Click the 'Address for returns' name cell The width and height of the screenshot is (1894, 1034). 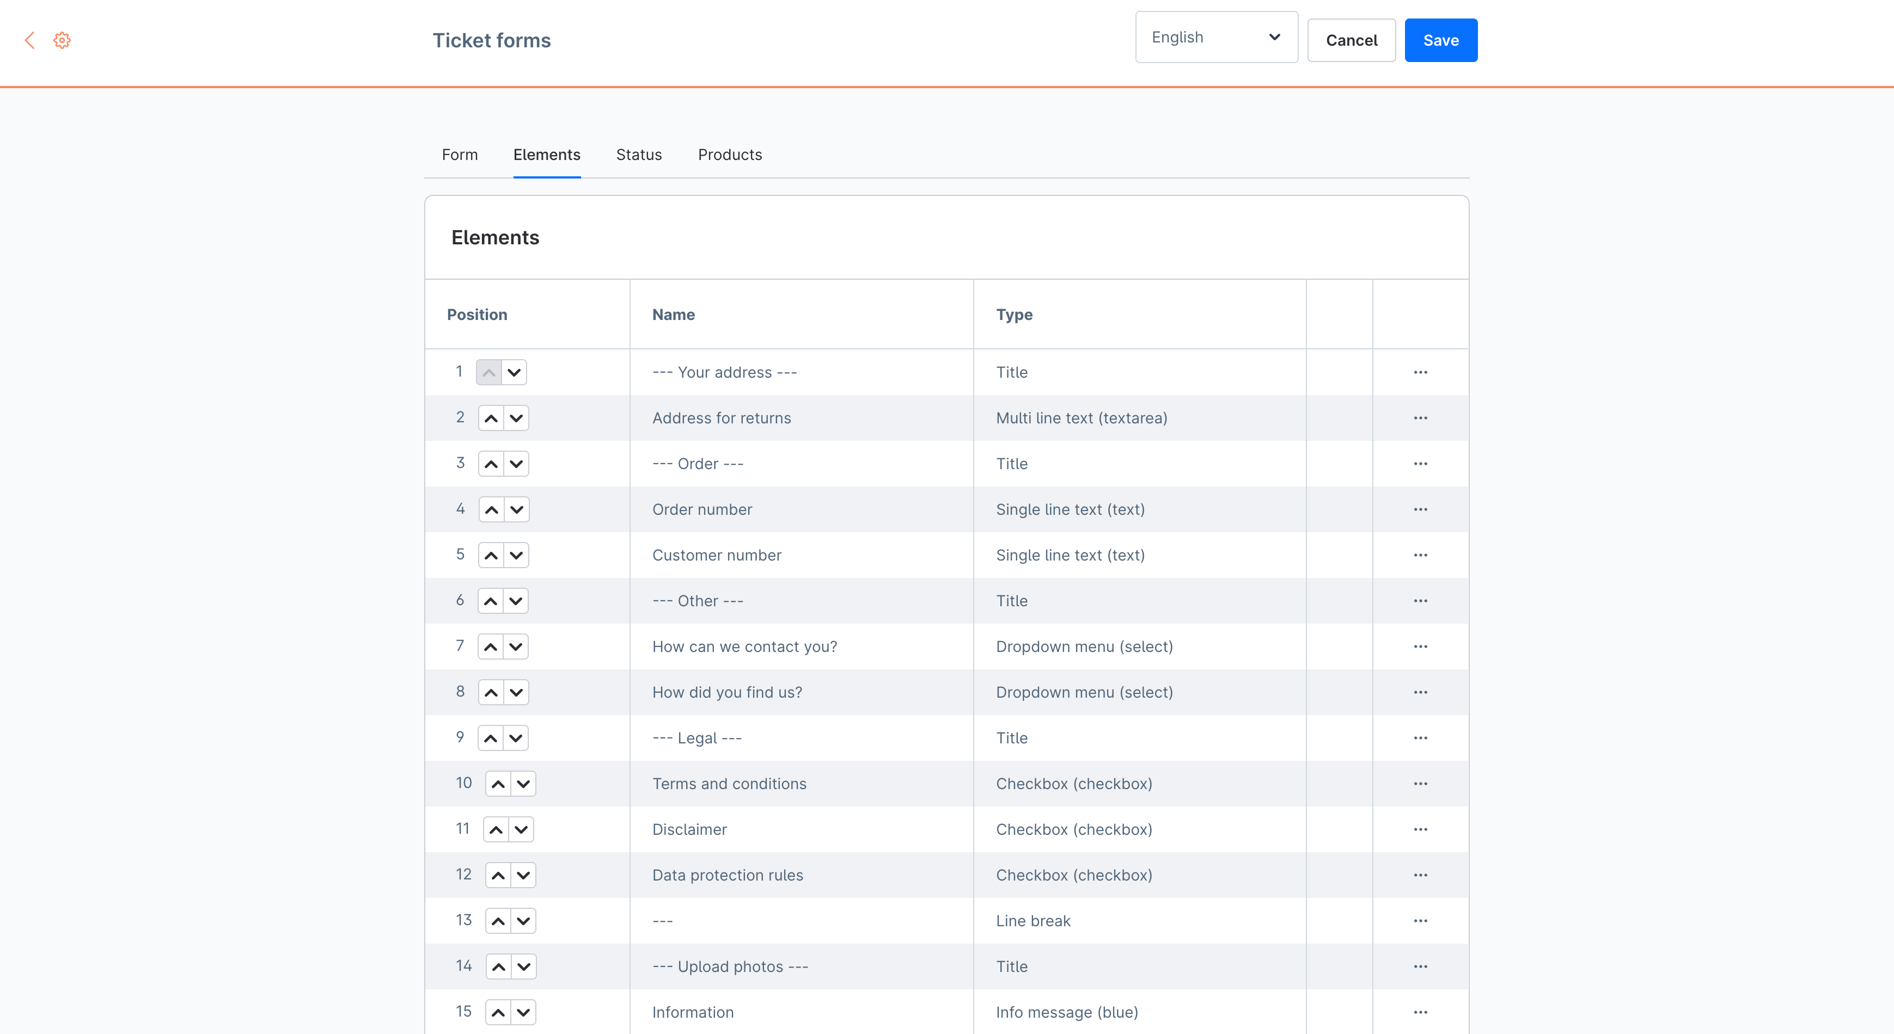pyautogui.click(x=802, y=418)
